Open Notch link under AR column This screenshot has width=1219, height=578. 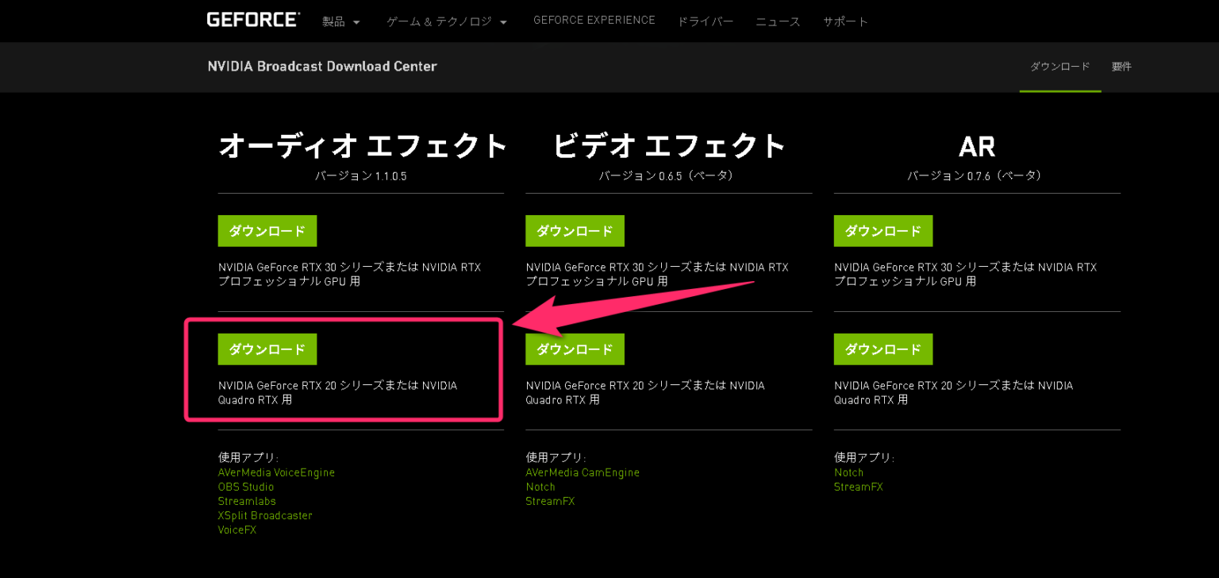click(x=849, y=472)
